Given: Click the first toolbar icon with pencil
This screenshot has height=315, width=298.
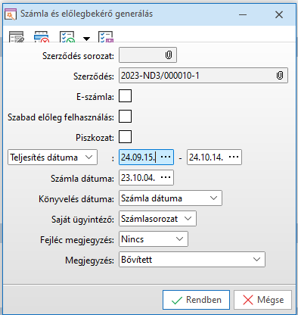Looking at the screenshot, I should pos(17,37).
